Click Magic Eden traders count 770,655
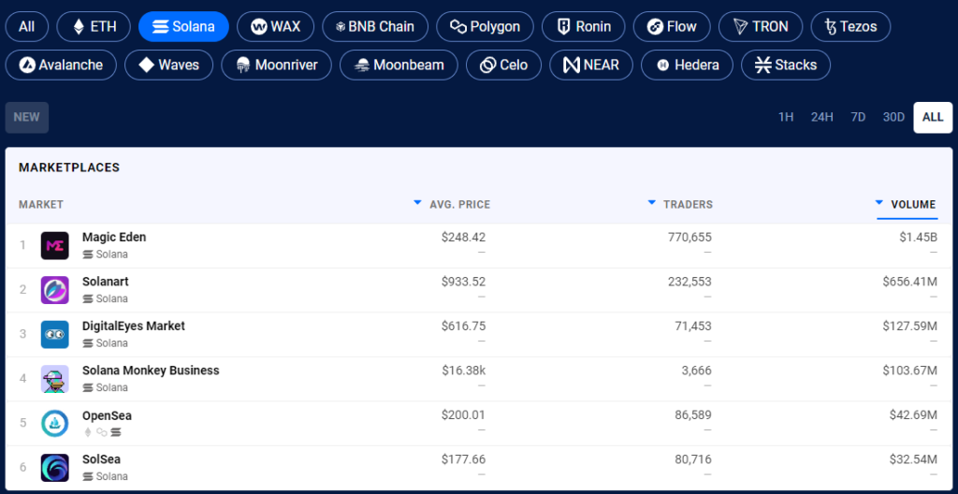The height and width of the screenshot is (494, 958). pyautogui.click(x=689, y=238)
